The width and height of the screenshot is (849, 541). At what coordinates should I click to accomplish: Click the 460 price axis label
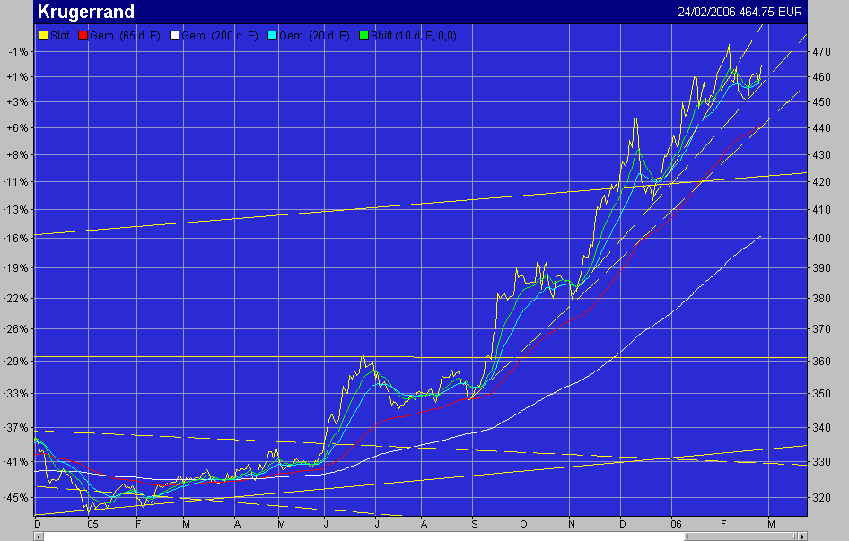[x=821, y=77]
